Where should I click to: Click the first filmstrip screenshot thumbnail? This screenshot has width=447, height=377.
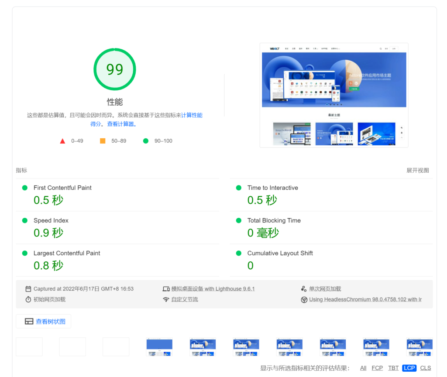[x=29, y=346]
